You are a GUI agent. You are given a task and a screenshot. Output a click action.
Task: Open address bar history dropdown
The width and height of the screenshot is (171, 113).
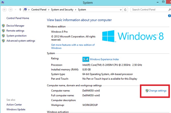[121, 10]
